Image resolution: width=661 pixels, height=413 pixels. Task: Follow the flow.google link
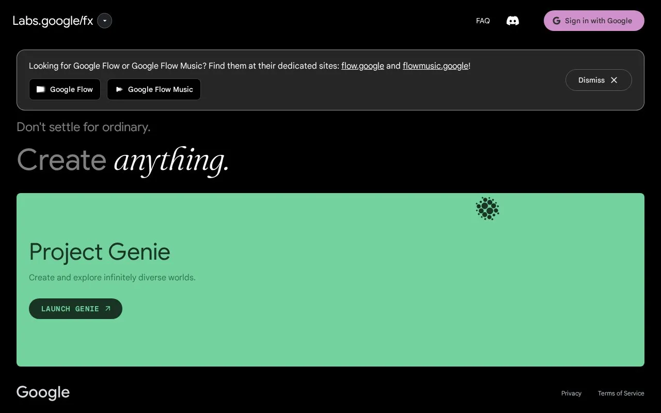(x=363, y=66)
